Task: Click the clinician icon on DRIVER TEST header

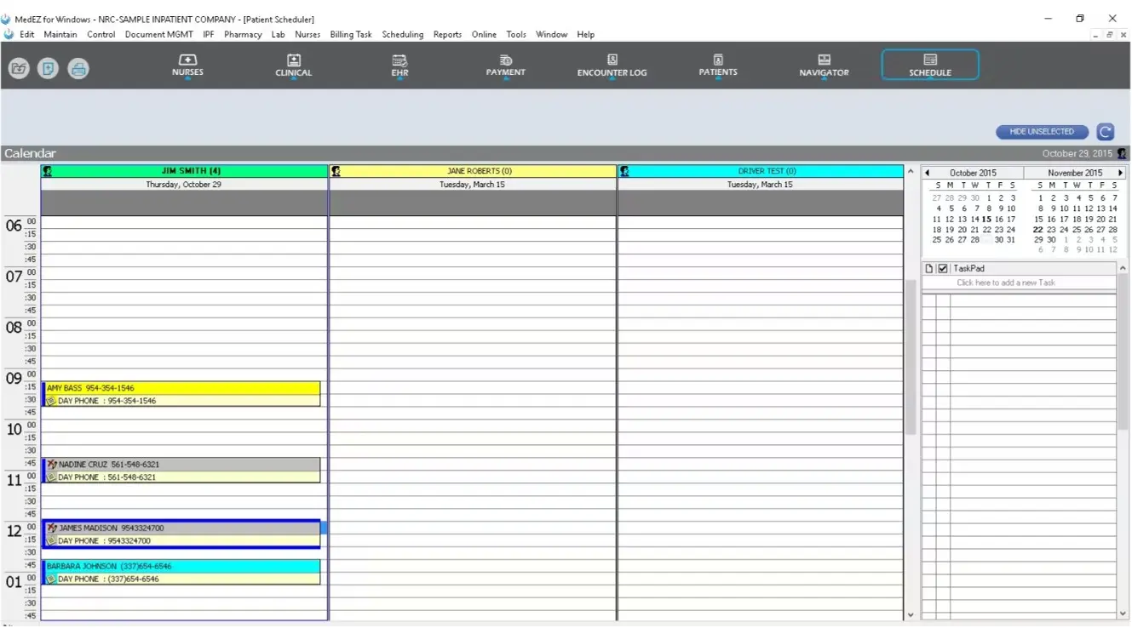Action: coord(624,170)
